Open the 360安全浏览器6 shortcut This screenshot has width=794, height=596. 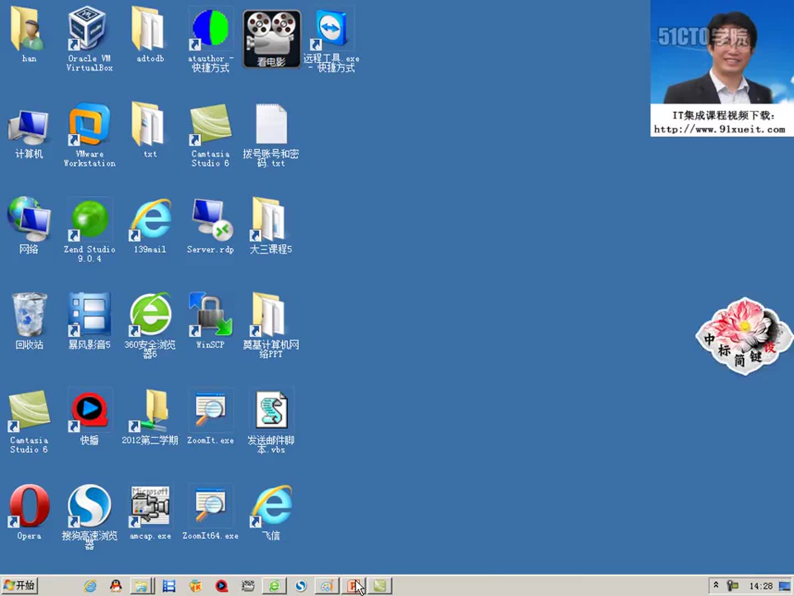(x=150, y=326)
